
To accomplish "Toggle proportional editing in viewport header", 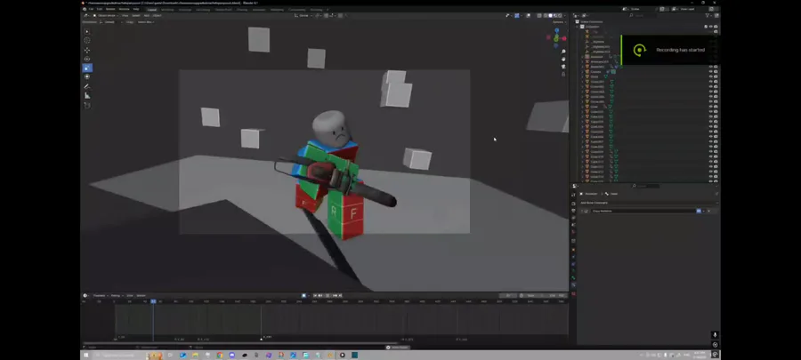I will tap(341, 15).
